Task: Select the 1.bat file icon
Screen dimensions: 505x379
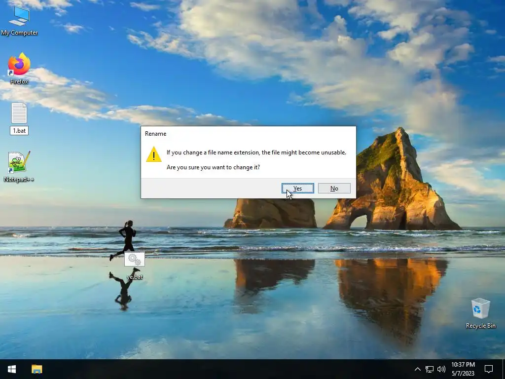Action: coord(19,113)
